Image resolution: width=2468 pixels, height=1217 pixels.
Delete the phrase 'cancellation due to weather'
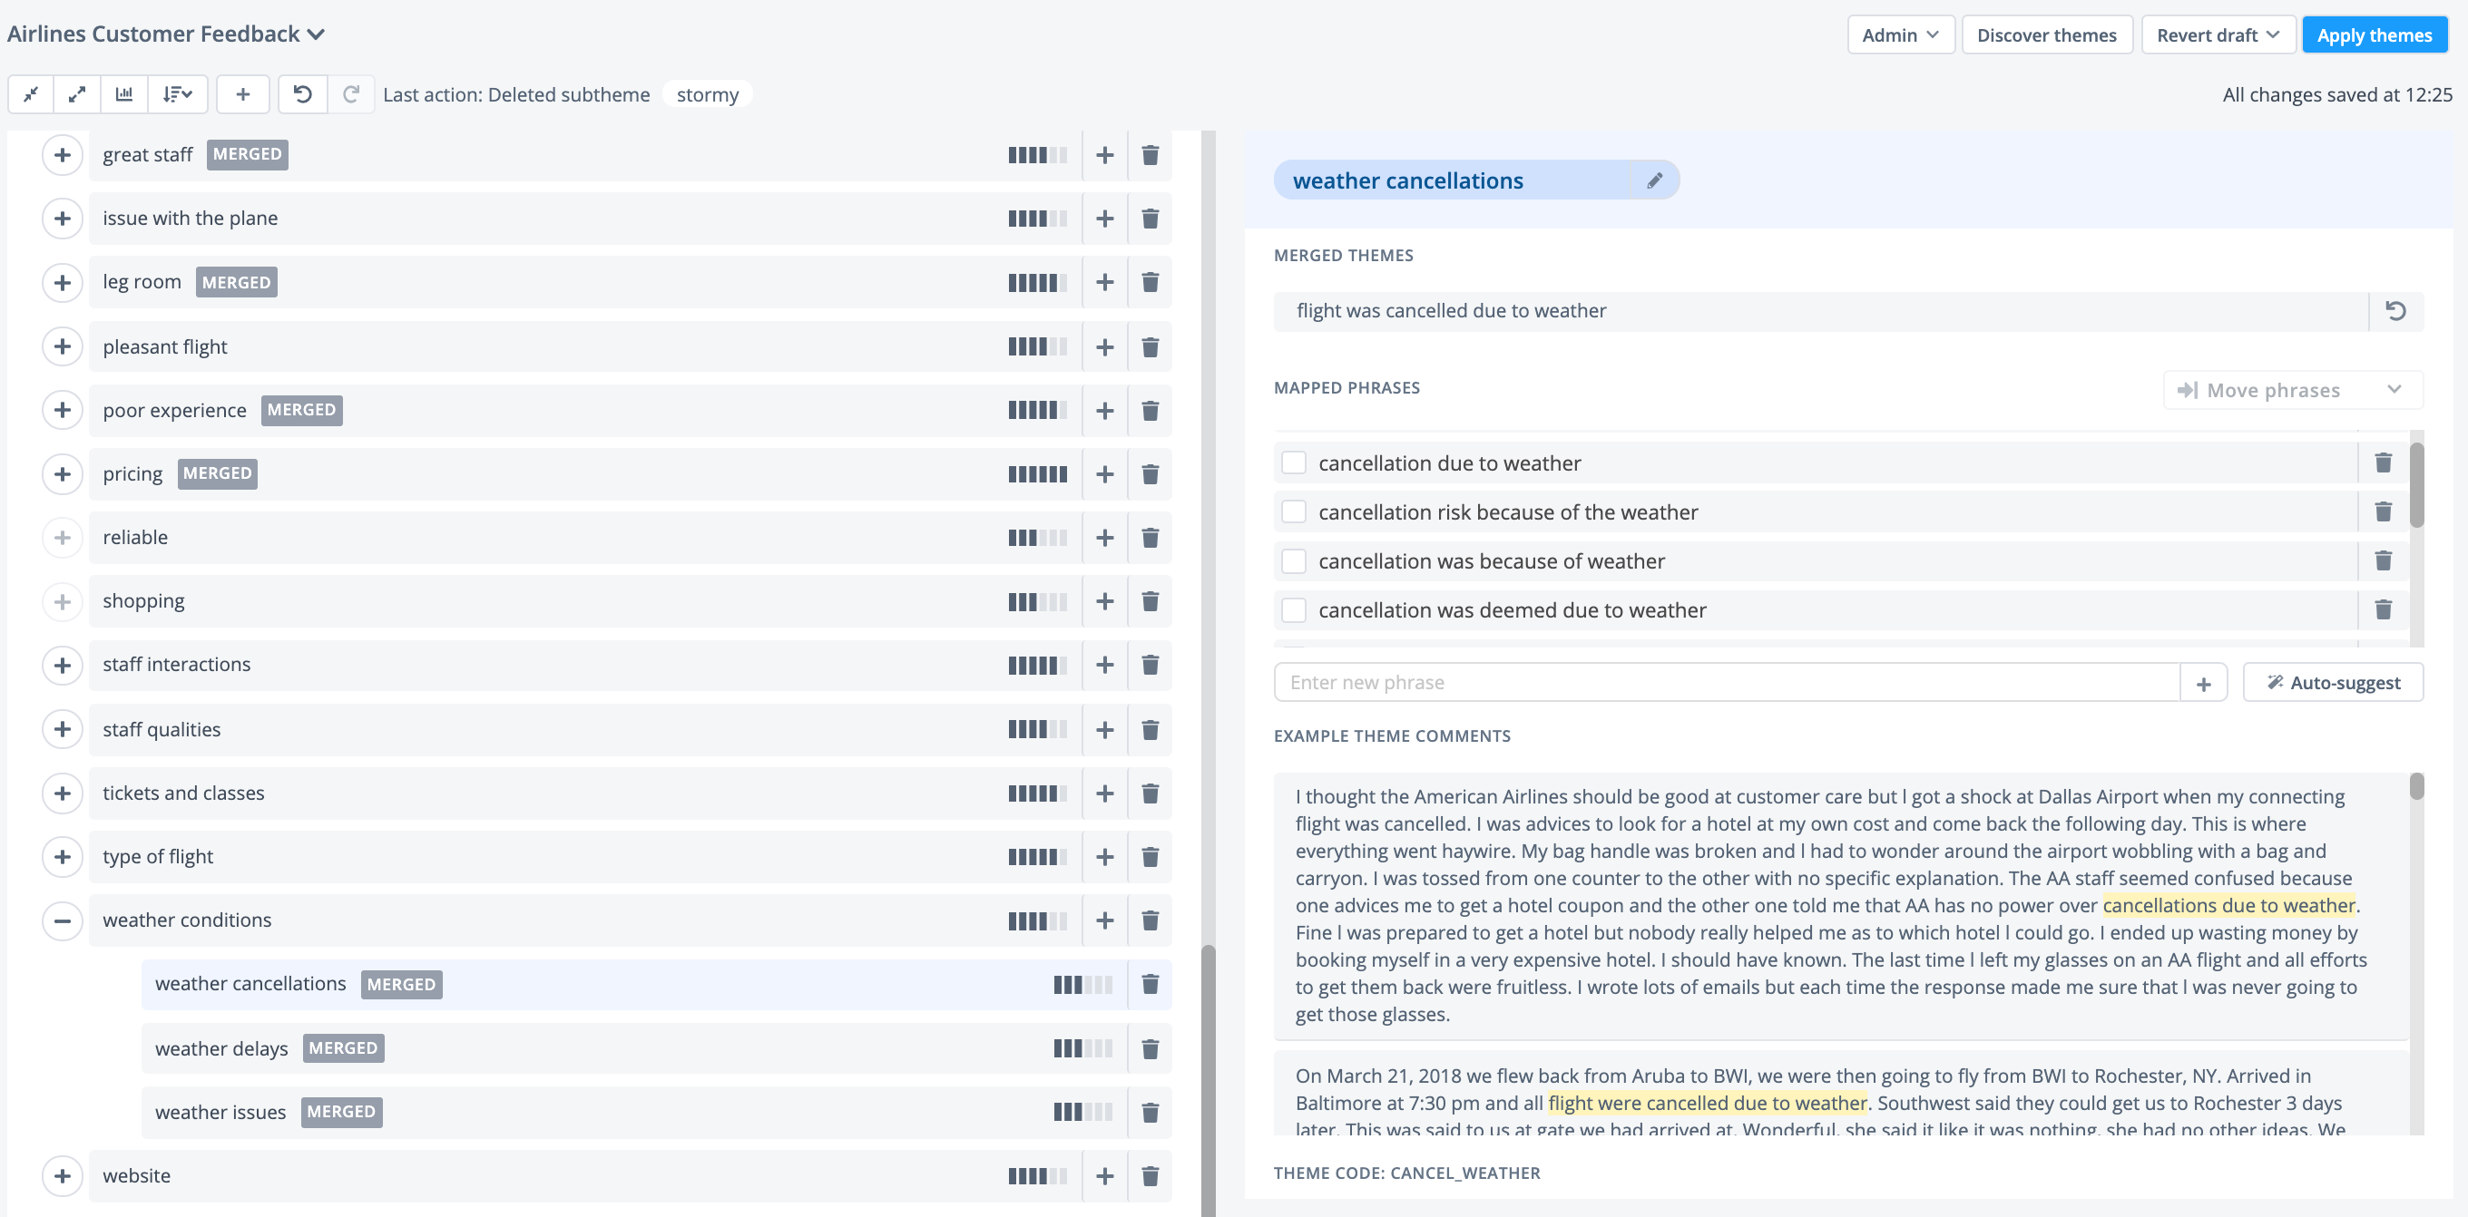(x=2383, y=462)
